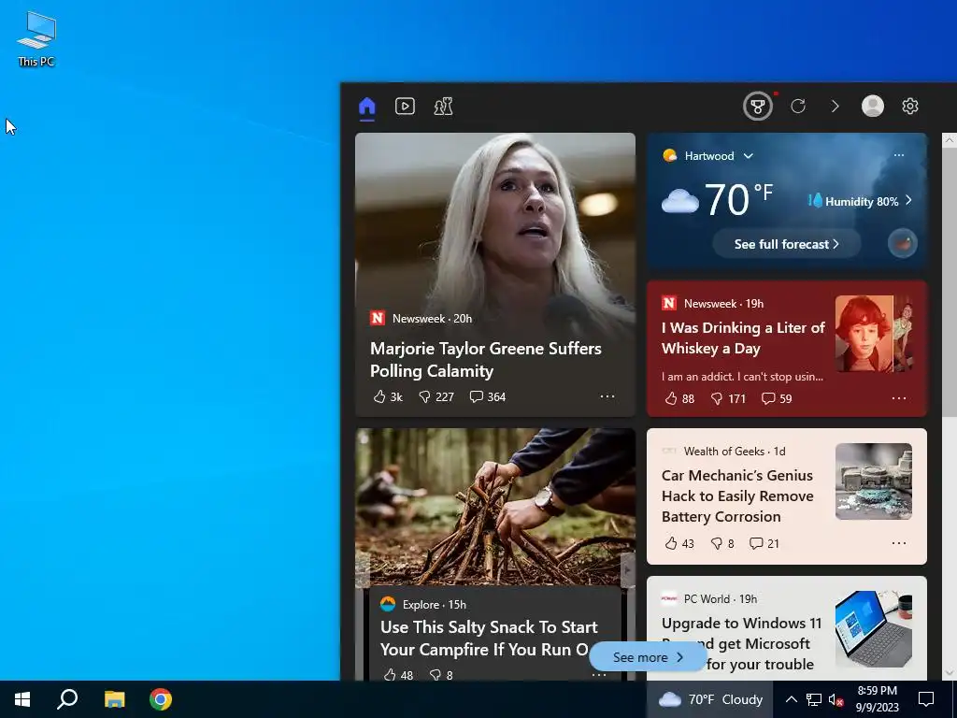957x718 pixels.
Task: Open Use This Salty Snack campfire headline
Action: 489,638
